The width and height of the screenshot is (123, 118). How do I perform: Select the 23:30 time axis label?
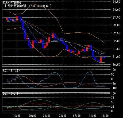47,116
